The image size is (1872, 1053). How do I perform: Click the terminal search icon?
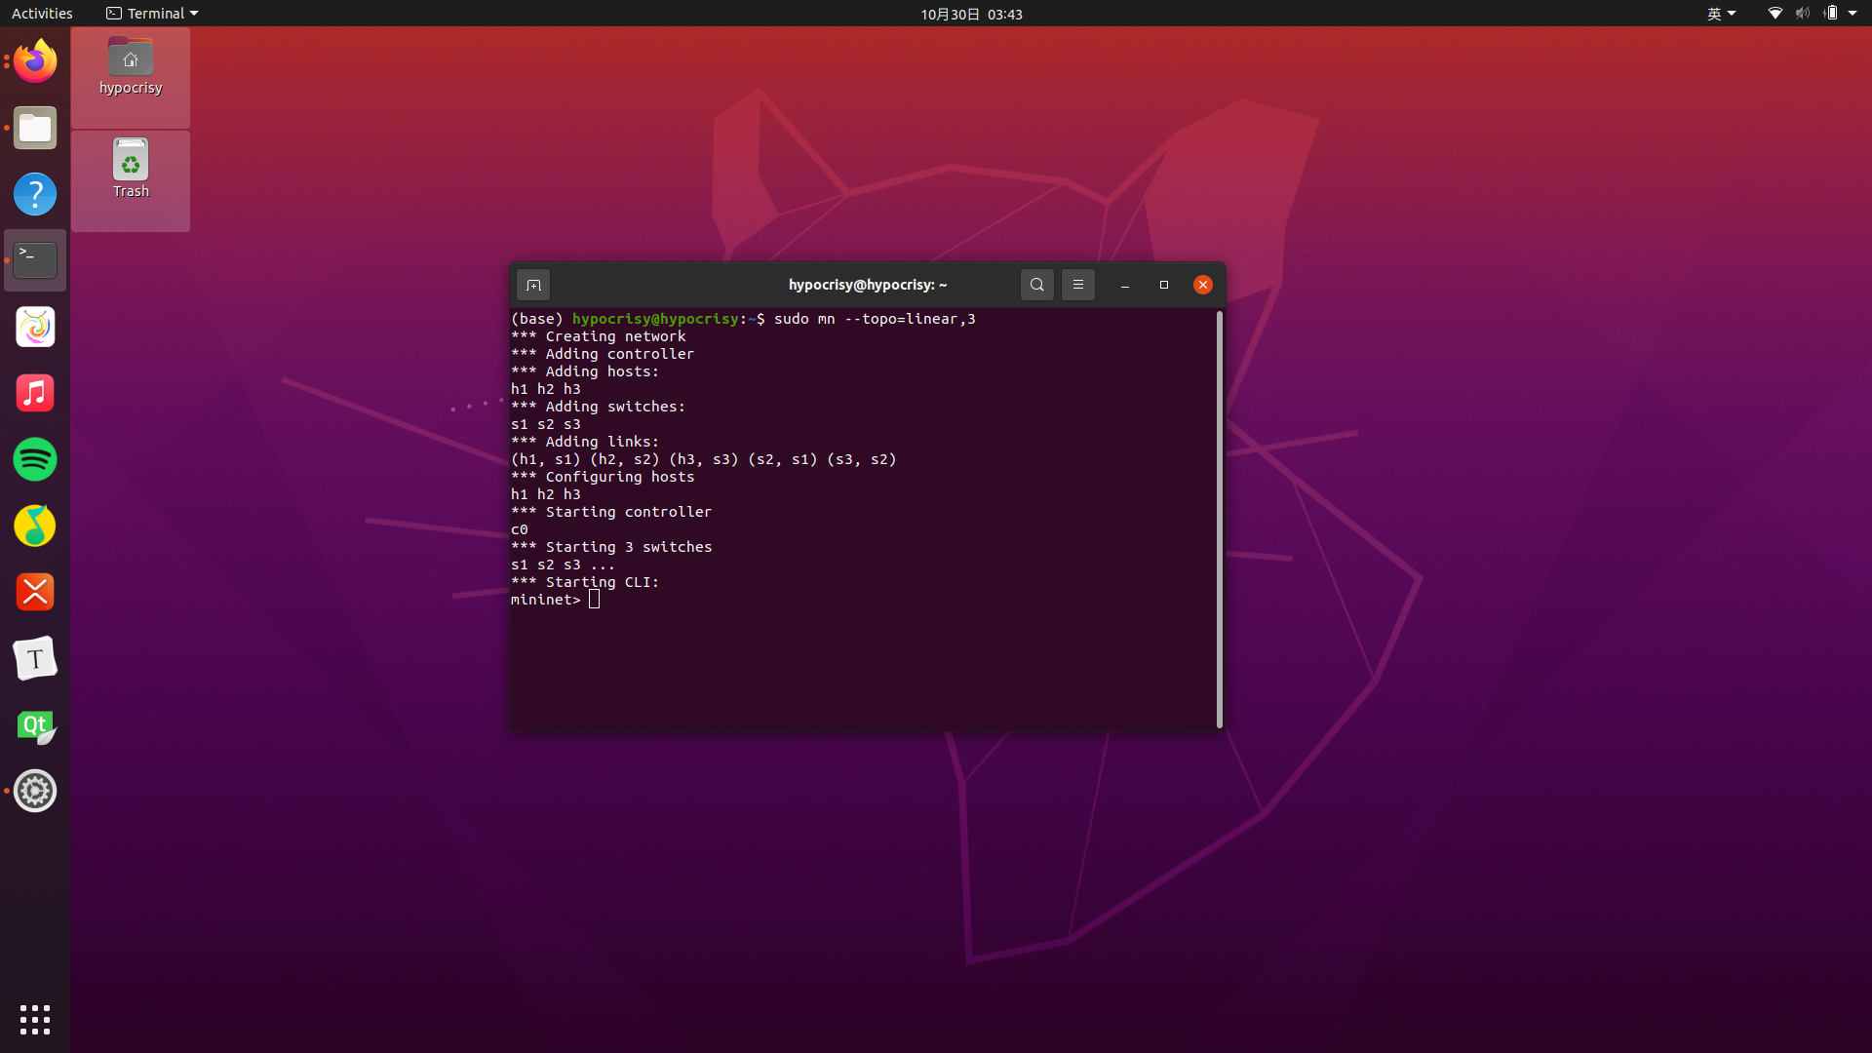point(1036,285)
